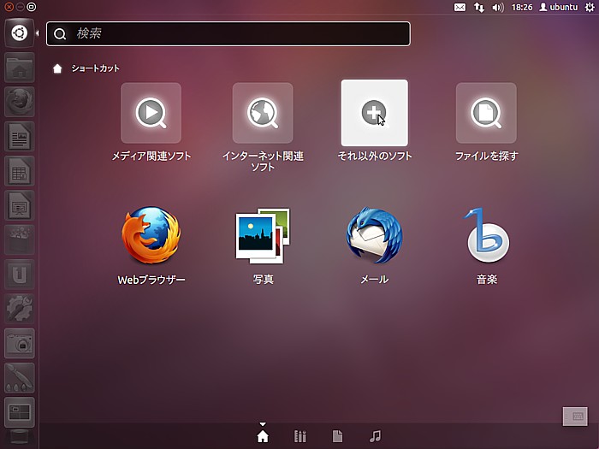Open the session gear menu

590,7
